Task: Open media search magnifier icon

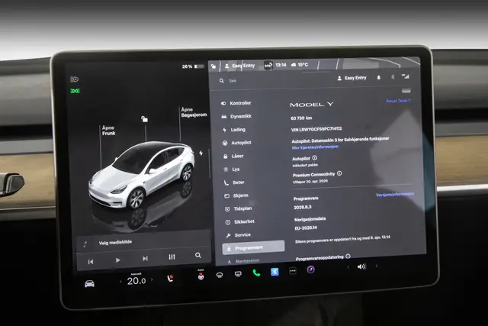Action: [x=198, y=255]
